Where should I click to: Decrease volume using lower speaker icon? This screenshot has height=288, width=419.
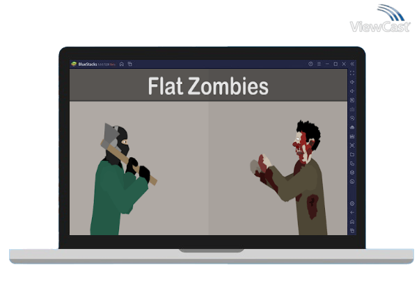point(352,91)
